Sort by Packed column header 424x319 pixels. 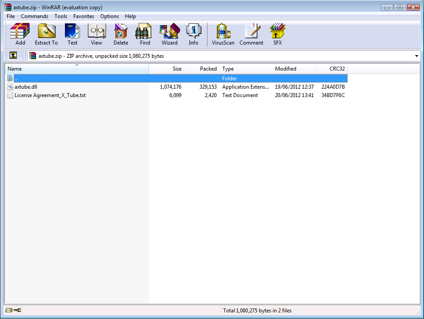[202, 68]
